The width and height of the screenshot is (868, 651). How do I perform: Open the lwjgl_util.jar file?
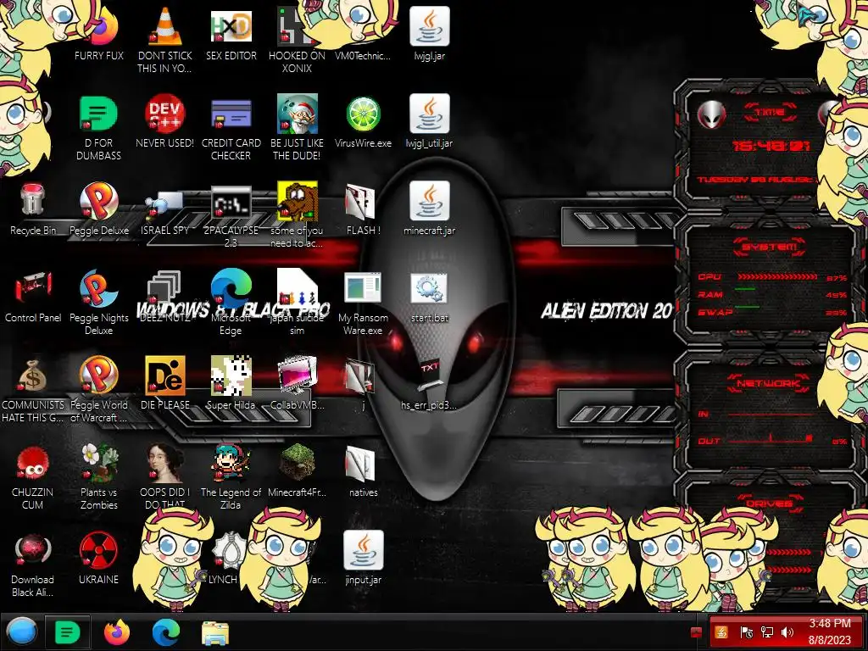(x=429, y=114)
